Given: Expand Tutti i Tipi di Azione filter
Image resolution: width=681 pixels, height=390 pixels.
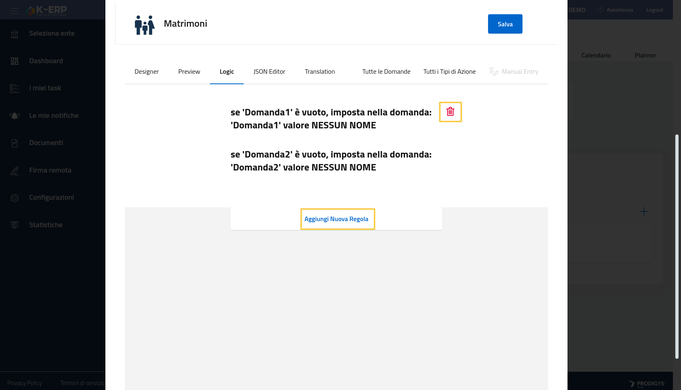Looking at the screenshot, I should point(449,72).
